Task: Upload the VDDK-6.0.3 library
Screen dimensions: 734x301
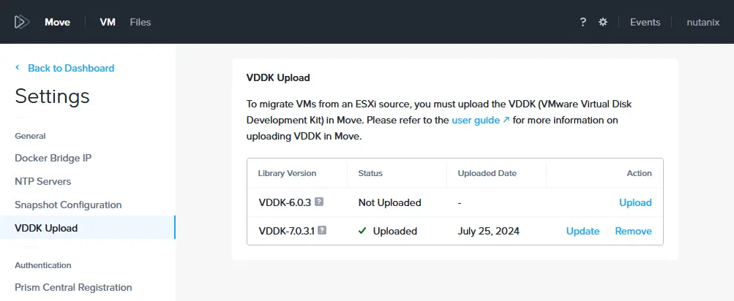Action: [635, 202]
